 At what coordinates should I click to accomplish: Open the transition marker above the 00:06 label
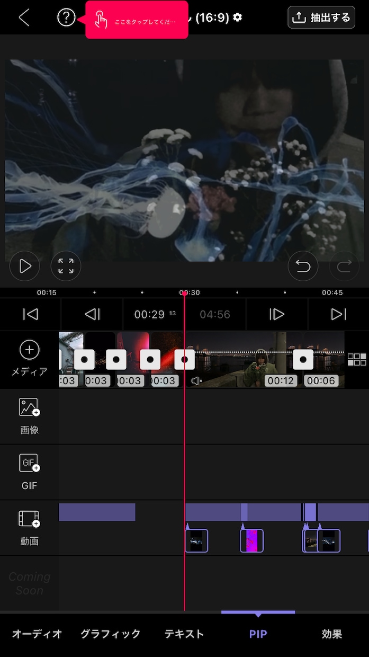pos(303,359)
